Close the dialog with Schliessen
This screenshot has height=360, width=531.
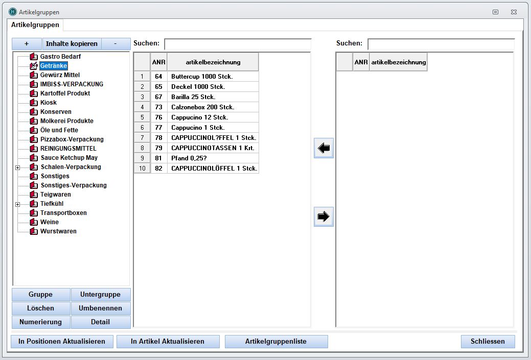(488, 342)
